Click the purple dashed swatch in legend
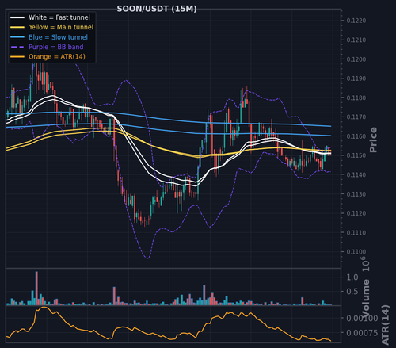 click(17, 47)
